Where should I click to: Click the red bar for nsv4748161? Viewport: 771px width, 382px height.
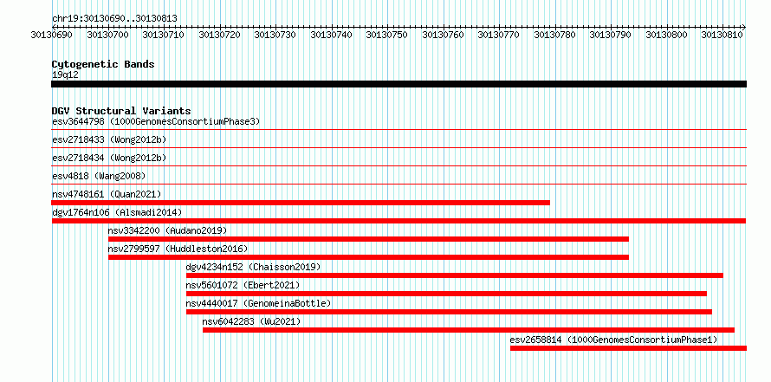click(301, 203)
